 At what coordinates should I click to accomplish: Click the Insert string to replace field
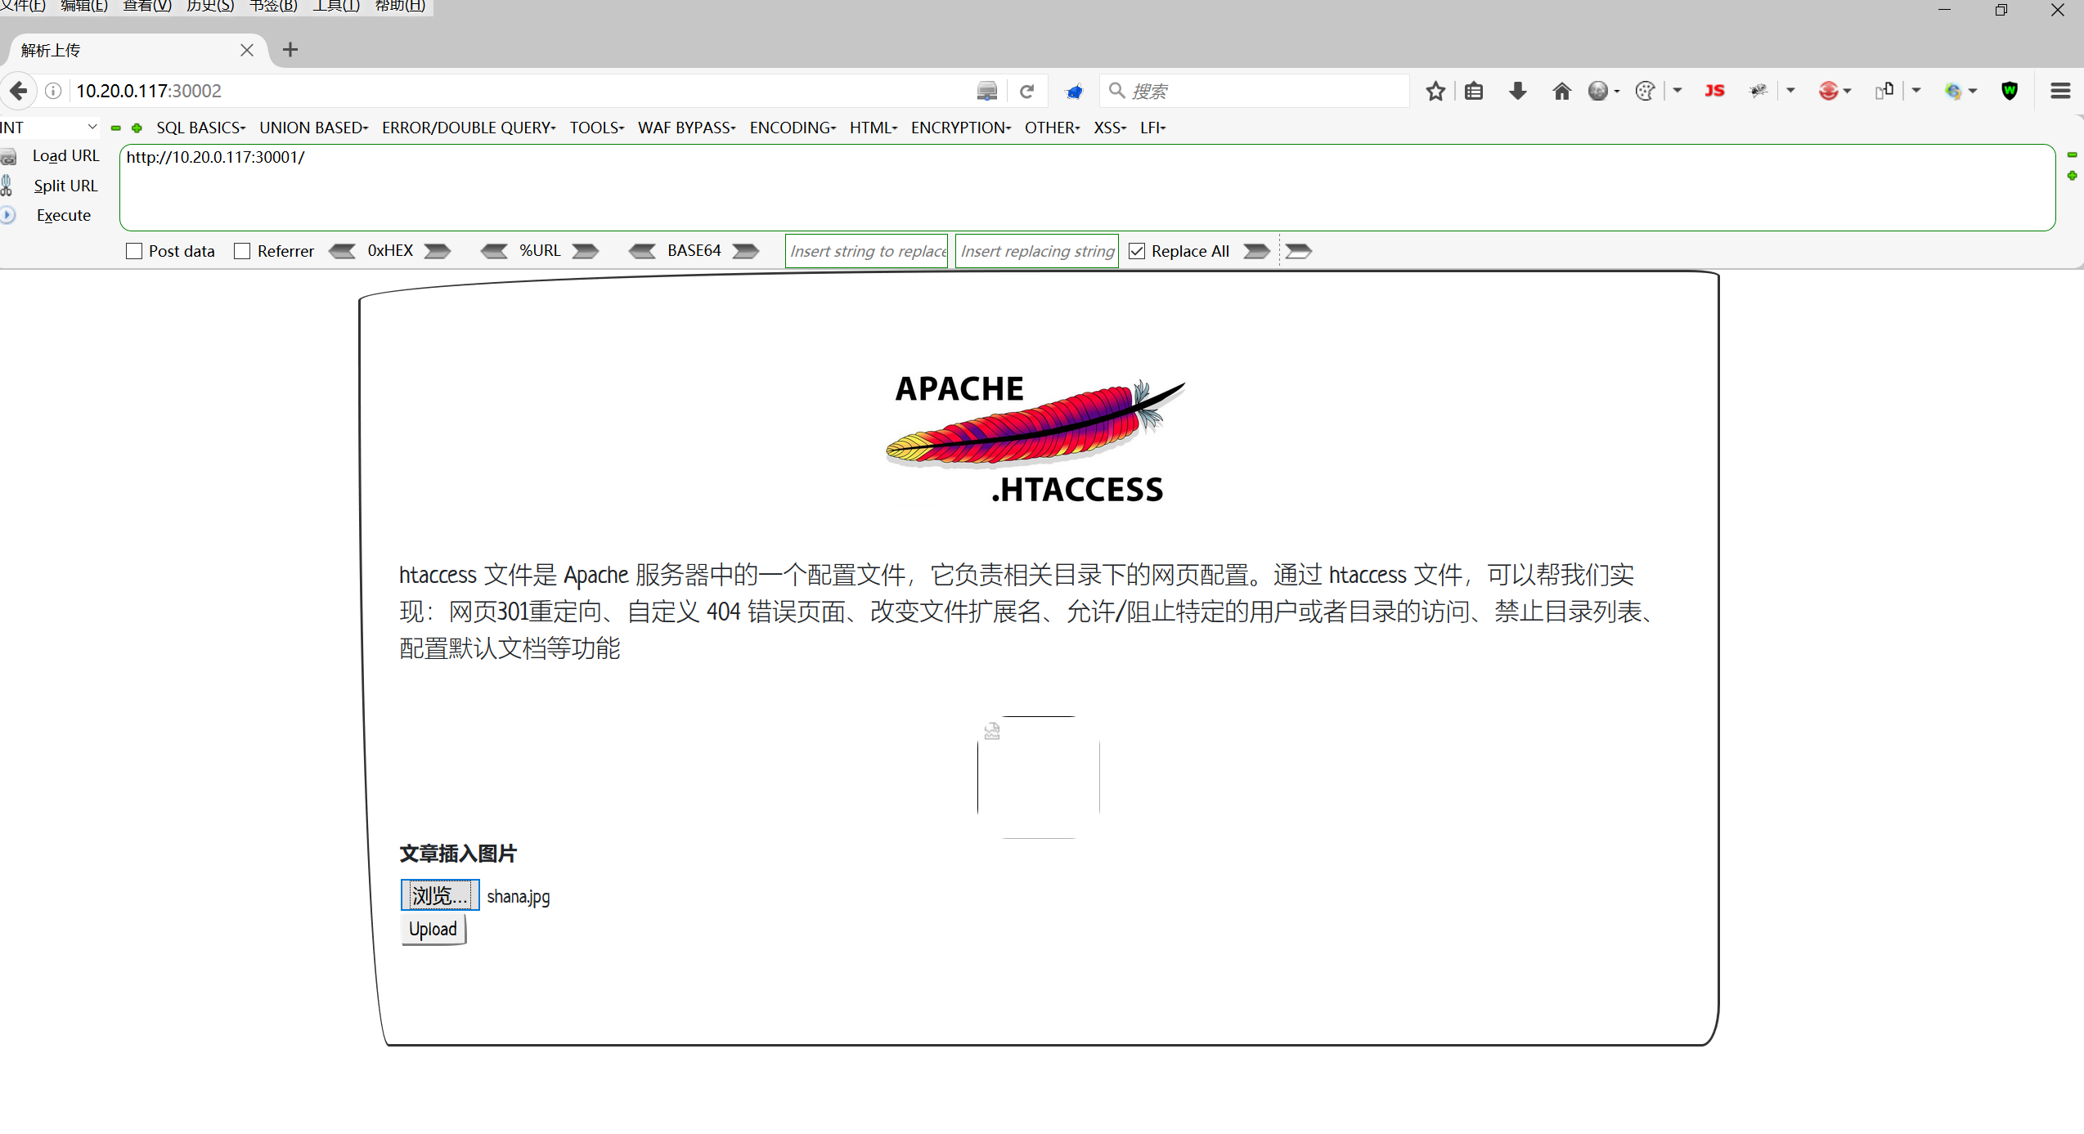[866, 251]
